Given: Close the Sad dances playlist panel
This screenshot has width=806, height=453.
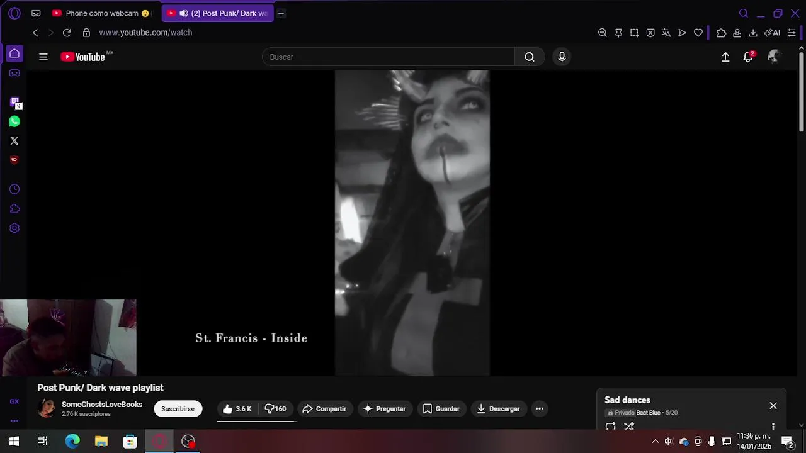Looking at the screenshot, I should pos(773,406).
